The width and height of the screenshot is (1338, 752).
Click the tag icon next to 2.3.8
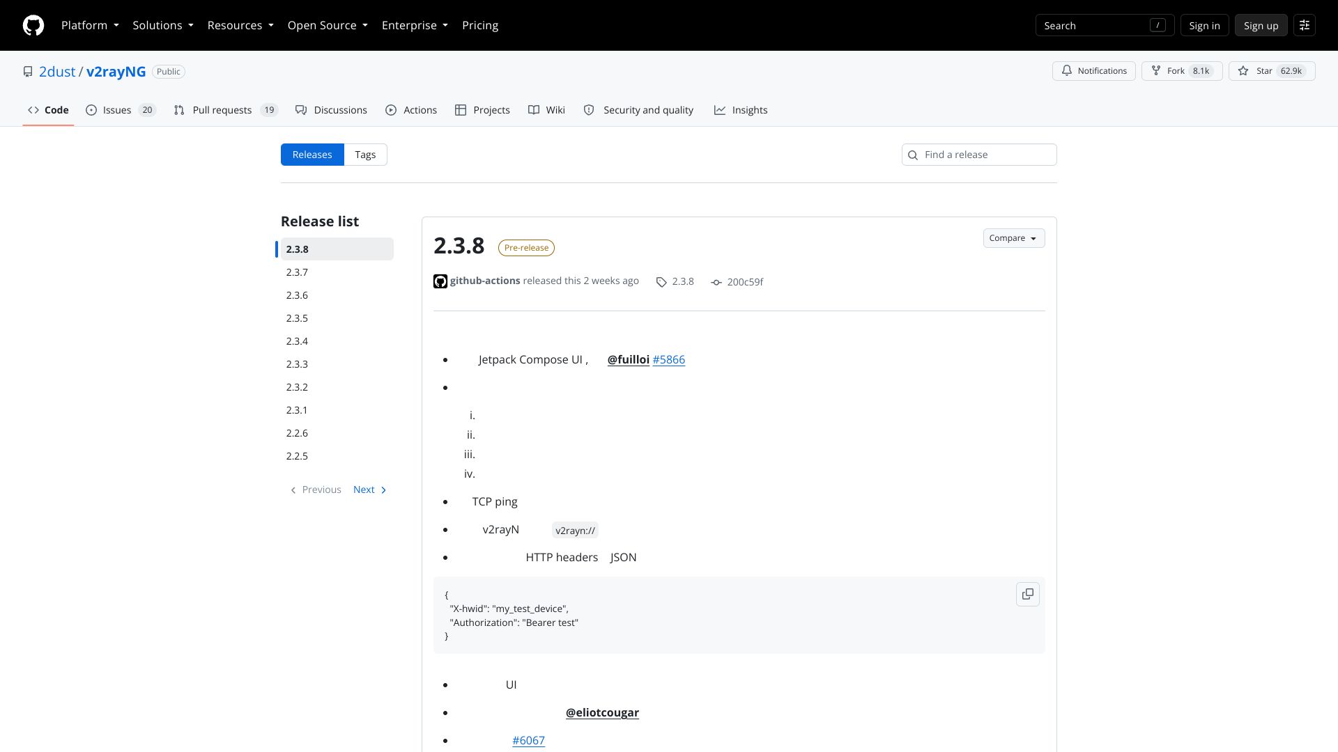661,282
